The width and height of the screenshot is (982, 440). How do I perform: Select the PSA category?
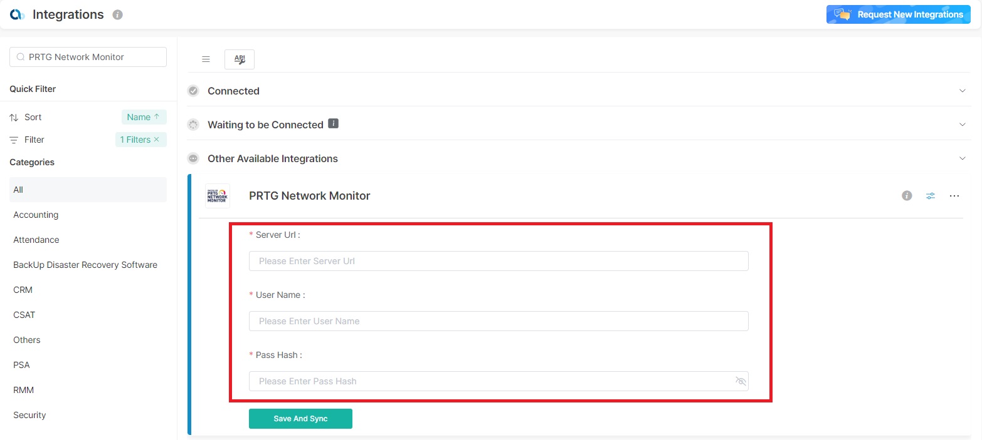[x=88, y=365]
